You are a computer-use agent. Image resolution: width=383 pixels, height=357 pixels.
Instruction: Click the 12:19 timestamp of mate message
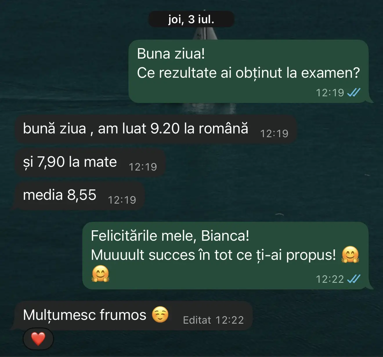click(x=143, y=167)
